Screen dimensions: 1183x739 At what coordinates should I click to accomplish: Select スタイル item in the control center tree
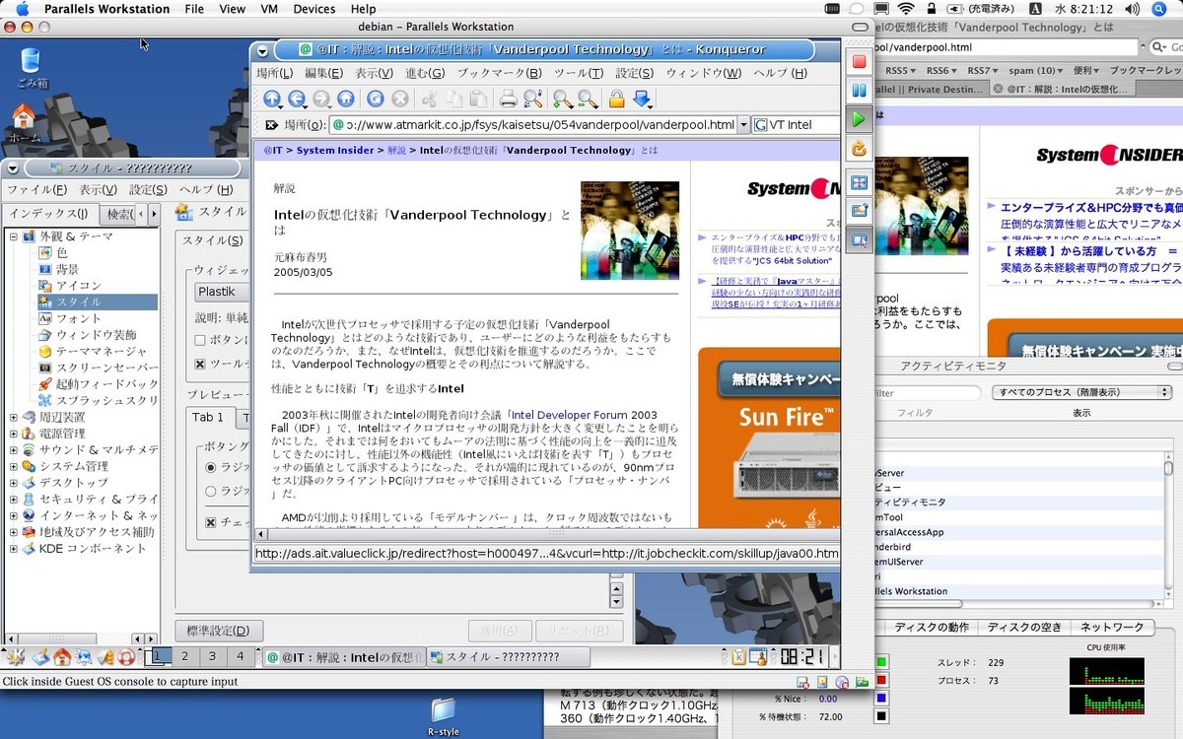click(x=97, y=302)
